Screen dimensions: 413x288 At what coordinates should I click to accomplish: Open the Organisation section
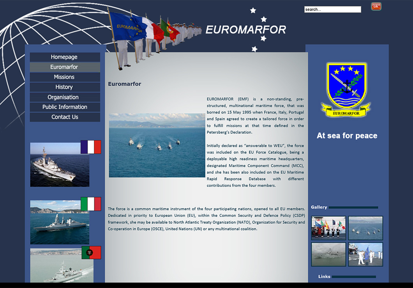[65, 97]
